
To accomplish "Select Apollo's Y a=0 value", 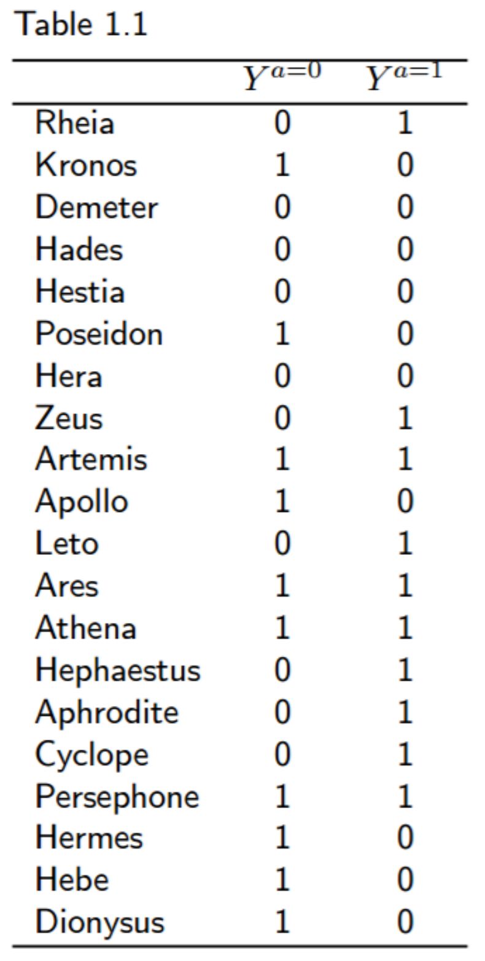I will click(282, 502).
